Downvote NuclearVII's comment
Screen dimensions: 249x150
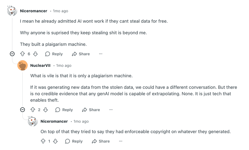tap(46, 110)
